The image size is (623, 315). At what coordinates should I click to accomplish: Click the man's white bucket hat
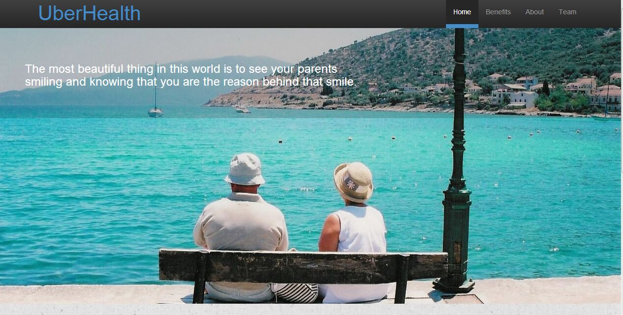pyautogui.click(x=245, y=170)
